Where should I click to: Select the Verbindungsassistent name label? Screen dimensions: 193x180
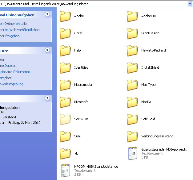click(x=157, y=136)
